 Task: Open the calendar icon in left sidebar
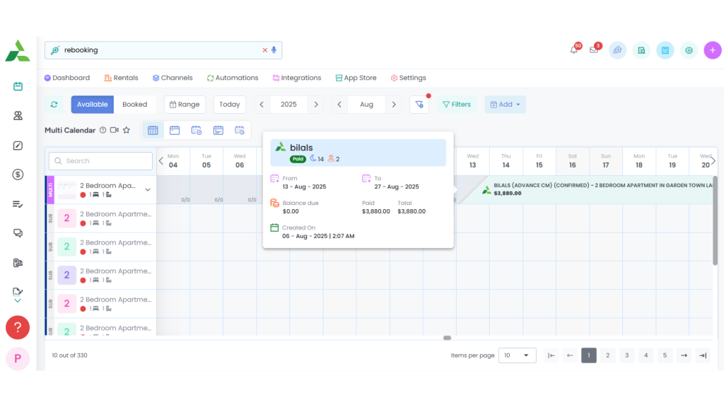[x=18, y=86]
